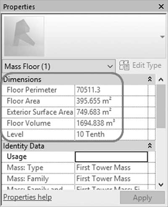Click into the Usage input field
168x207 pixels.
coord(111,157)
